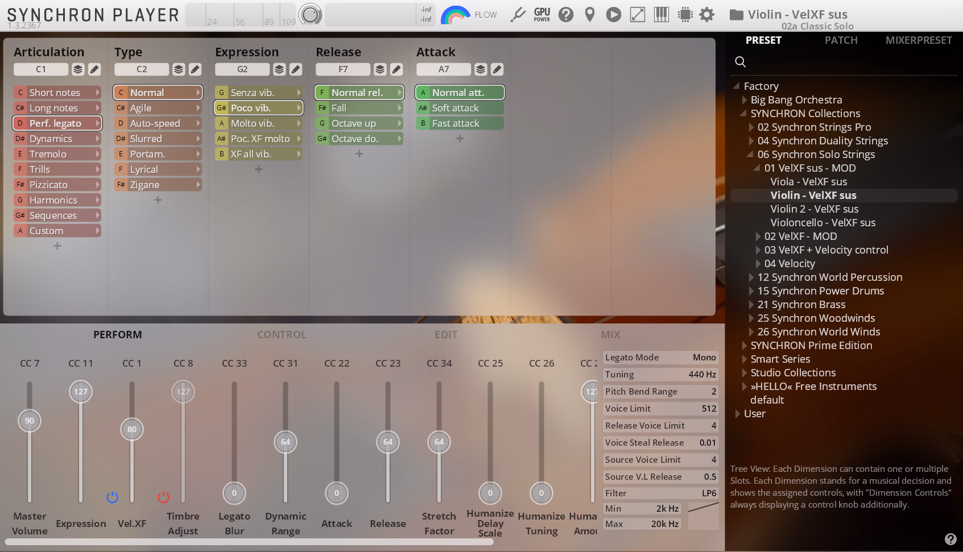Click the play button icon in toolbar
963x552 pixels.
613,15
